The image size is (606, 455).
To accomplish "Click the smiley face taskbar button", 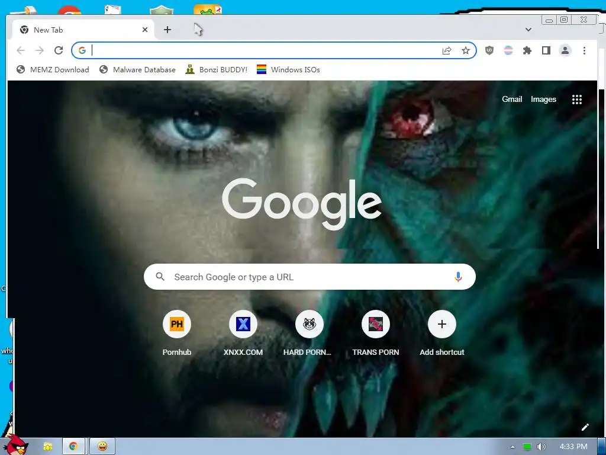I will pos(102,447).
